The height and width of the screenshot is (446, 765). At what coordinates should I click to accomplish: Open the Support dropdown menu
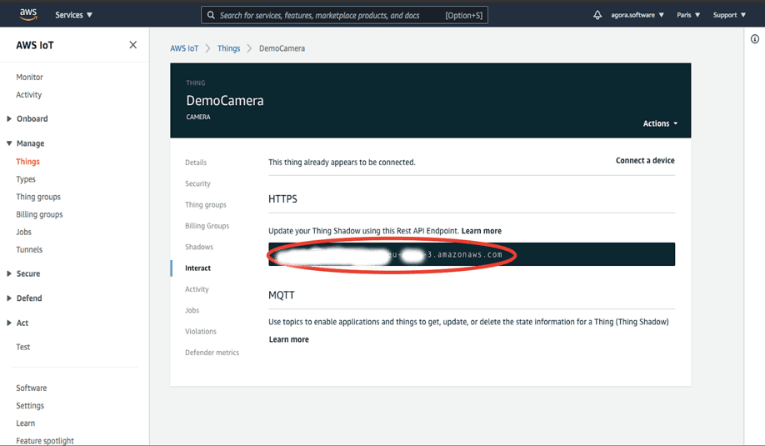(729, 15)
